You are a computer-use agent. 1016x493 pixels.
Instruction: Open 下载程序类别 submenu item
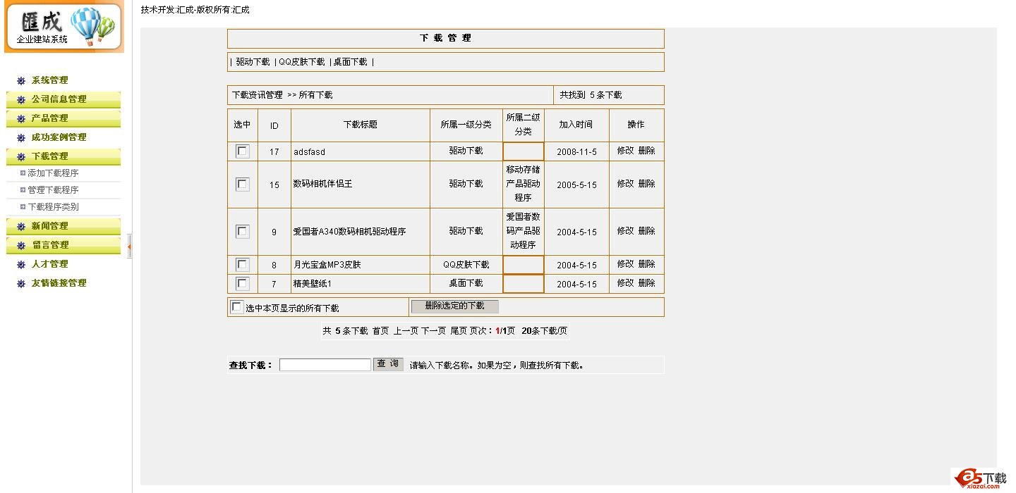click(53, 207)
